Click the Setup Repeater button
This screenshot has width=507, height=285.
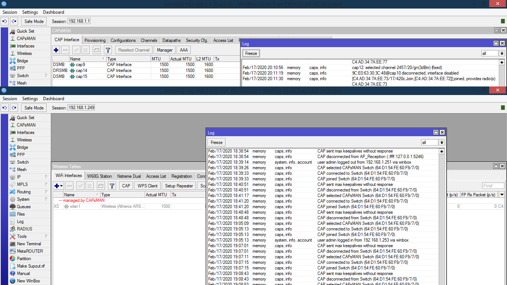pos(179,186)
